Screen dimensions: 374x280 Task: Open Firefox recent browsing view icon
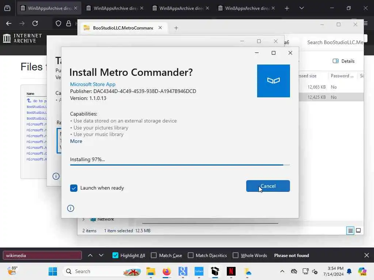coord(7,8)
